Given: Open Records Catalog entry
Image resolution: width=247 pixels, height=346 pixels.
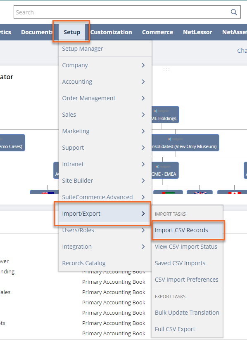Looking at the screenshot, I should pyautogui.click(x=84, y=263).
